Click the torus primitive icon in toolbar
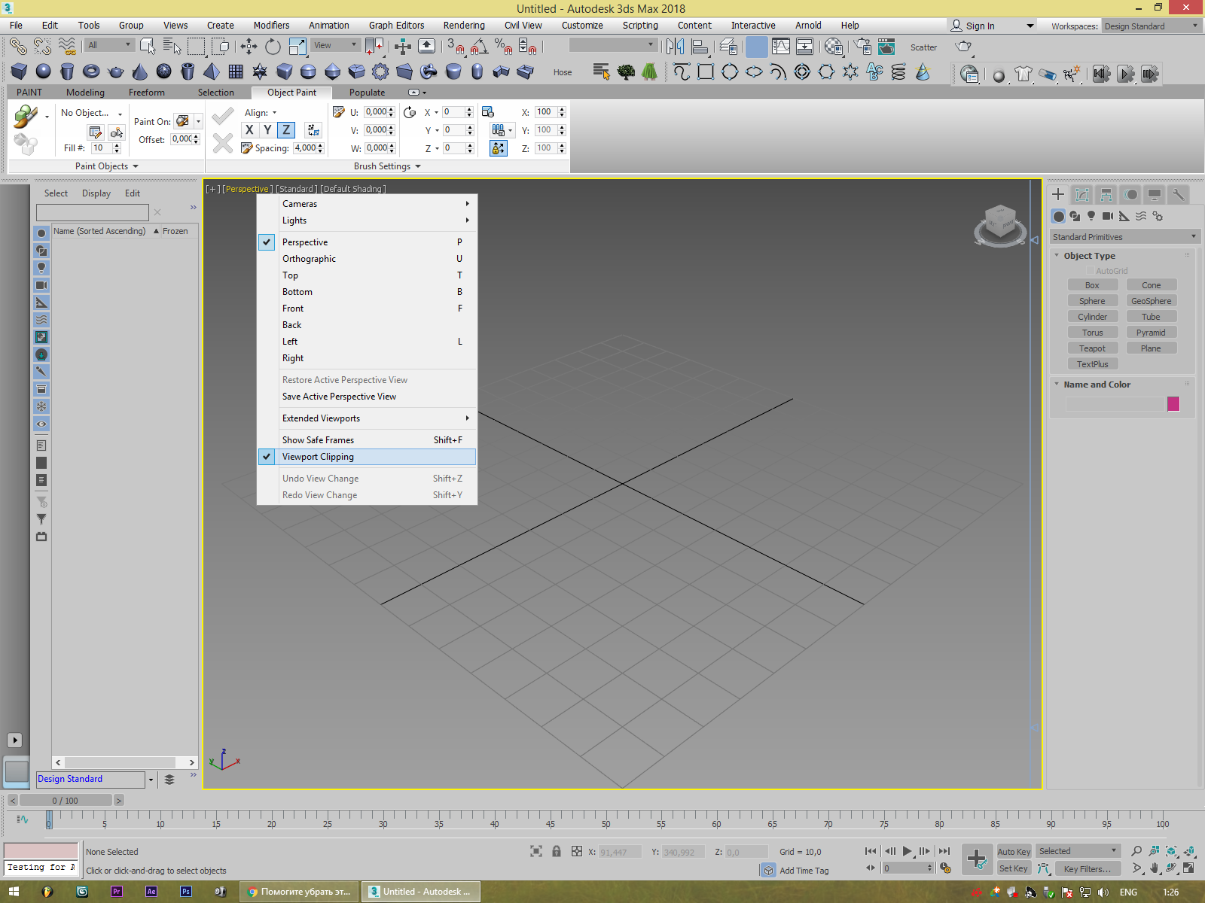Image resolution: width=1205 pixels, height=903 pixels. [x=91, y=72]
